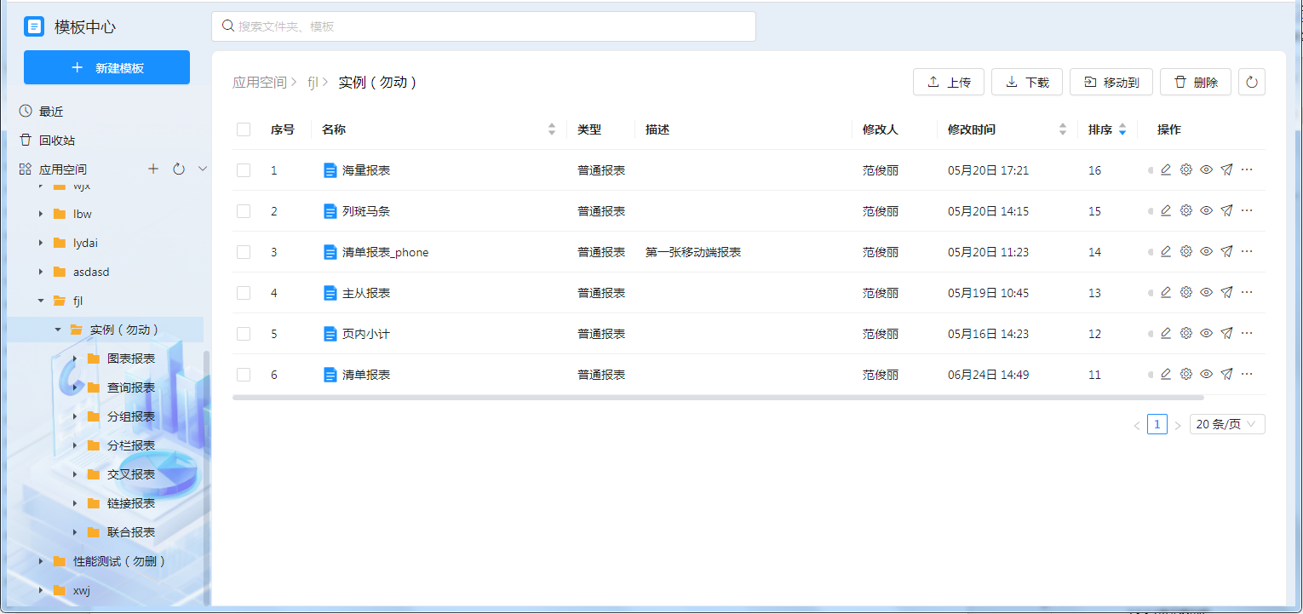Preview 清单报表_phone with the eye icon
The width and height of the screenshot is (1303, 614).
(1206, 252)
